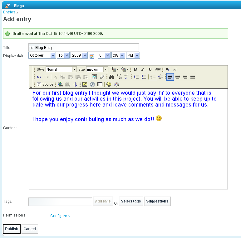Insert a Flash object

[92, 84]
